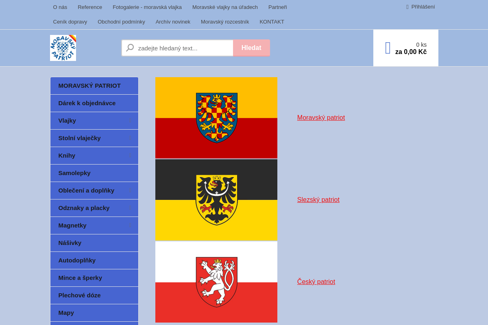Viewport: 488px width, 325px height.
Task: Select Dárek k objednávce category
Action: coord(87,103)
